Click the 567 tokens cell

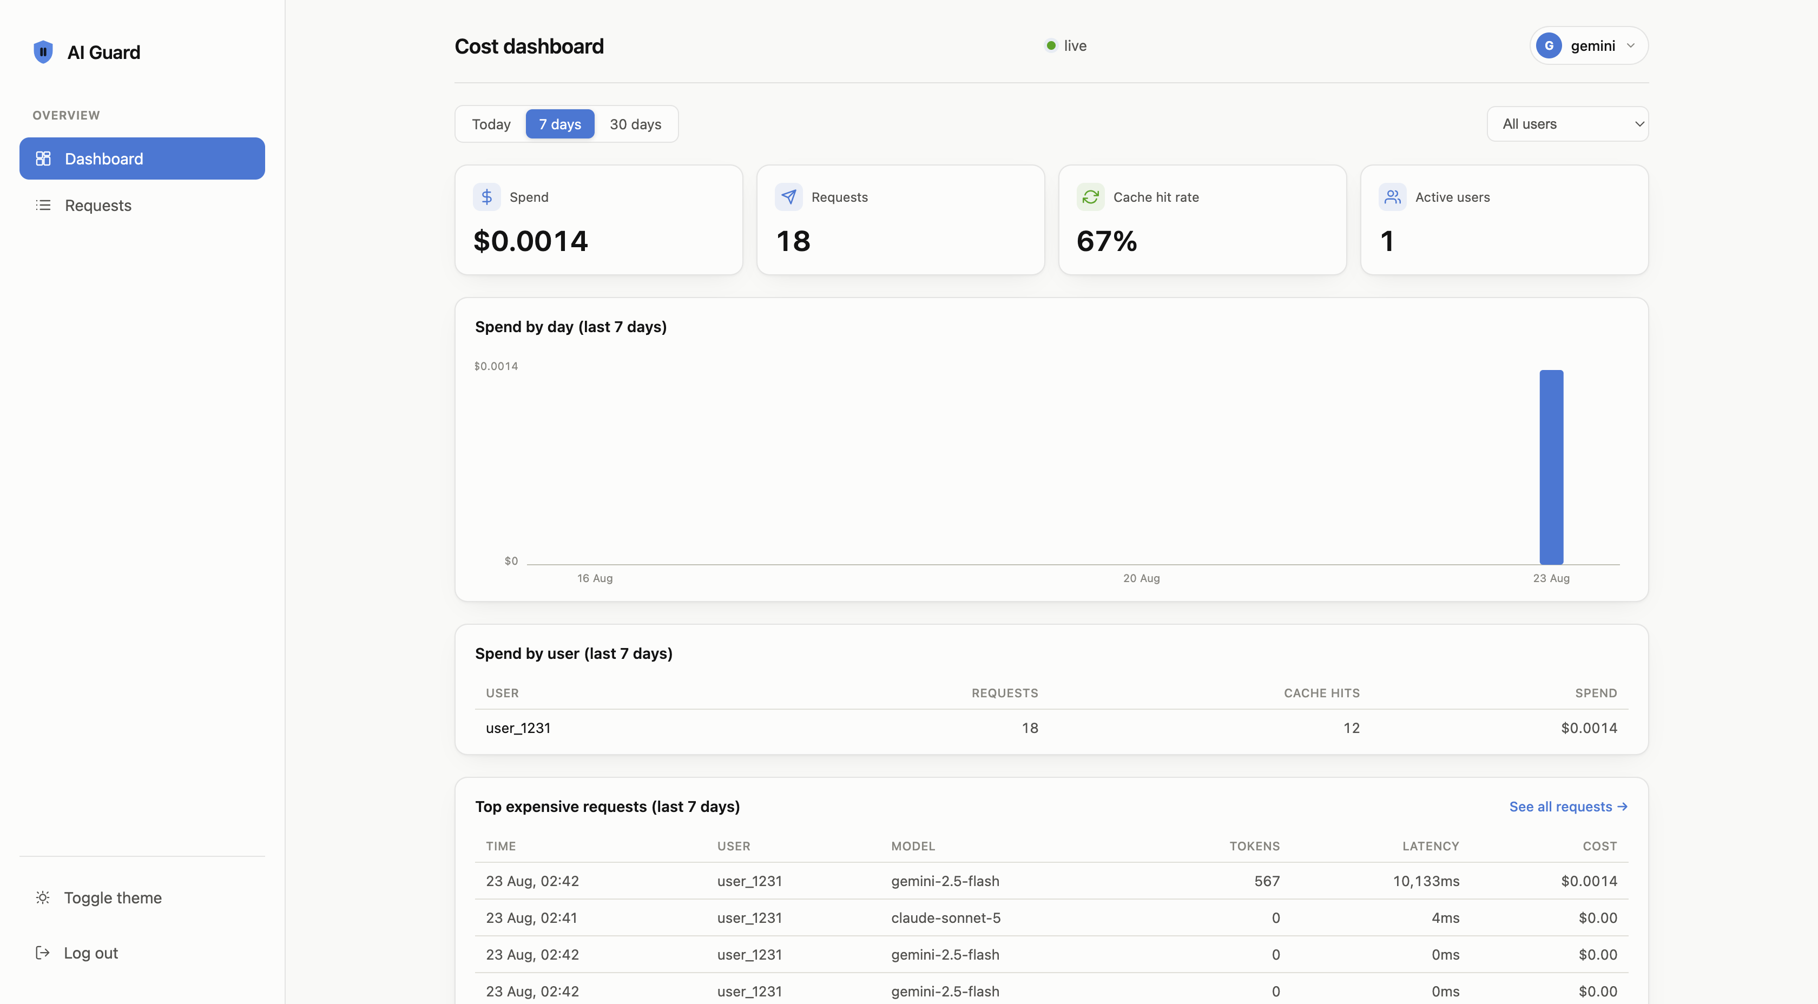1267,881
